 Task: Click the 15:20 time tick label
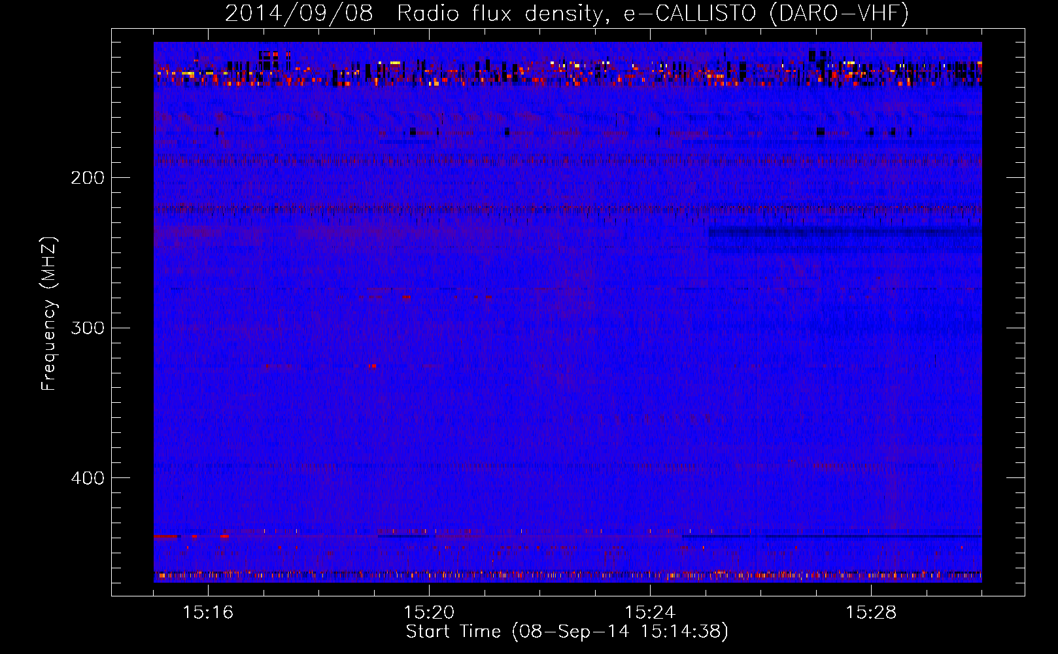pos(429,613)
